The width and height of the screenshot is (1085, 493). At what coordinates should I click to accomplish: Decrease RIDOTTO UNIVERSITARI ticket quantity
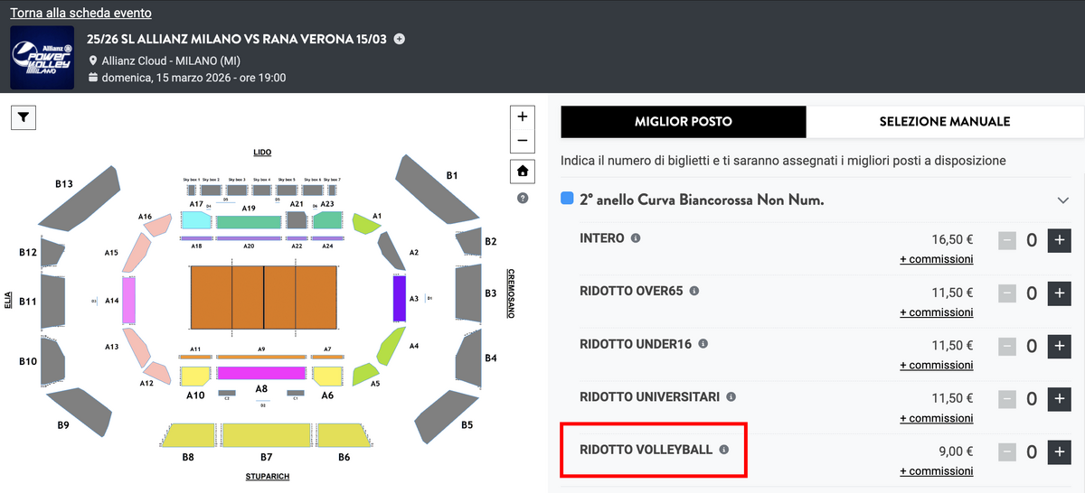coord(1008,399)
